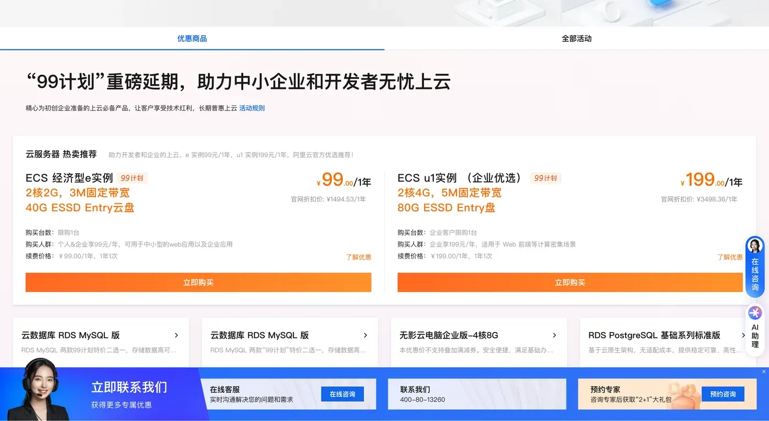
Task: Open the 活动规则 link
Action: (252, 108)
